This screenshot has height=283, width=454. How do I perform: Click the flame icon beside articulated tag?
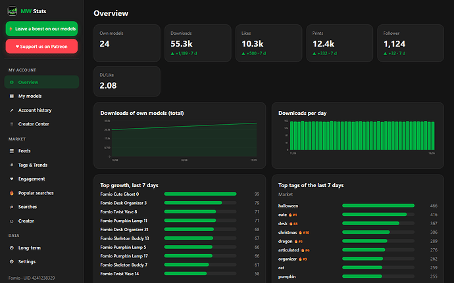303,250
